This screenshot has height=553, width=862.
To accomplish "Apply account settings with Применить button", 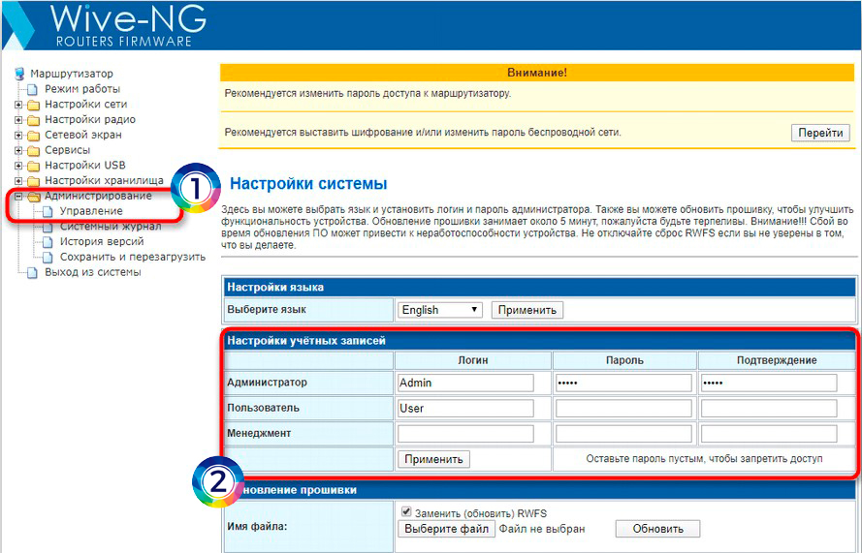I will (x=433, y=459).
